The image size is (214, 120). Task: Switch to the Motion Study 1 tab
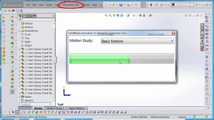click(55, 108)
